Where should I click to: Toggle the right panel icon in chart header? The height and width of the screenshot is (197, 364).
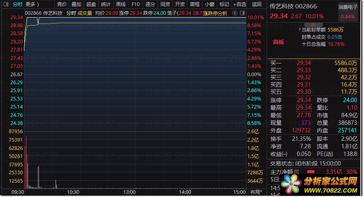coord(242,13)
